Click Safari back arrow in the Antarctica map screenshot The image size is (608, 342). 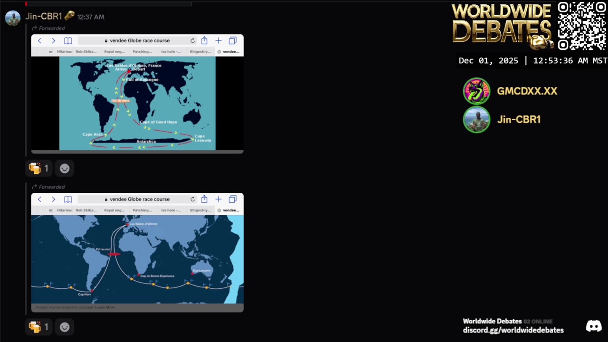point(39,41)
